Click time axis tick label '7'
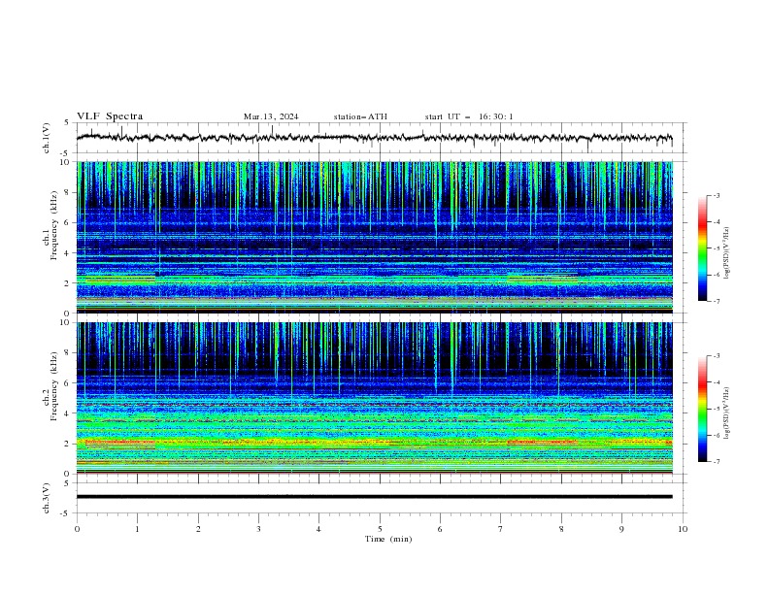The width and height of the screenshot is (769, 594). coord(501,529)
